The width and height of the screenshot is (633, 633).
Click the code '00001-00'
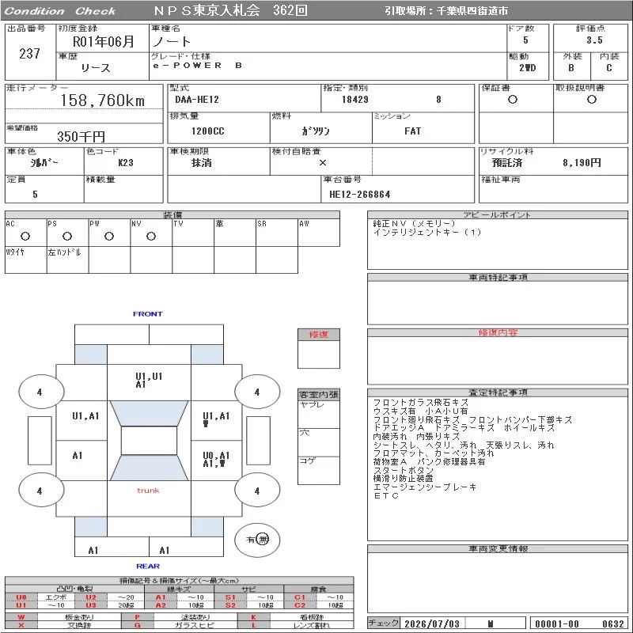pos(557,624)
